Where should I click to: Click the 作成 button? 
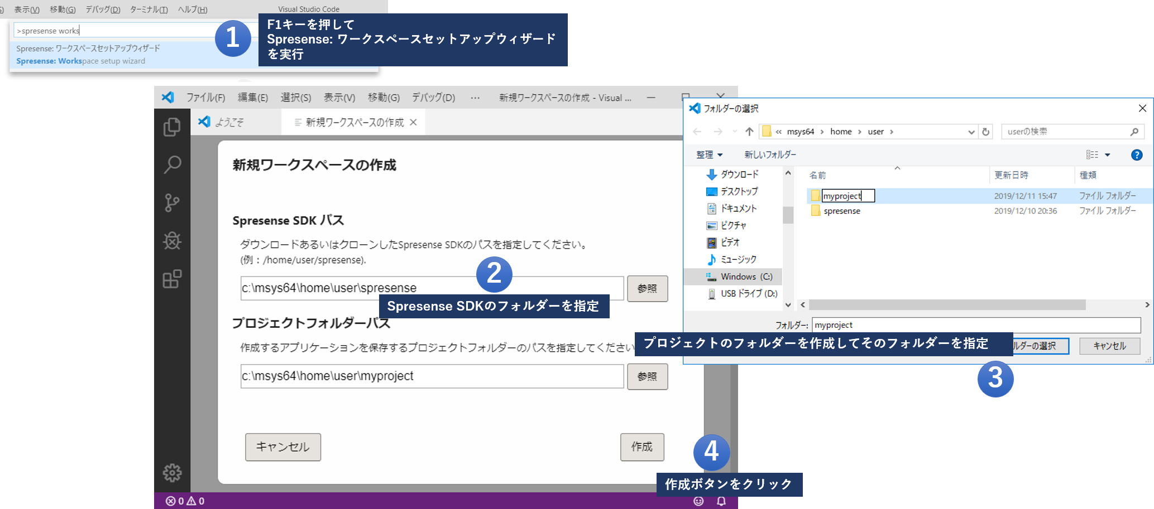642,447
